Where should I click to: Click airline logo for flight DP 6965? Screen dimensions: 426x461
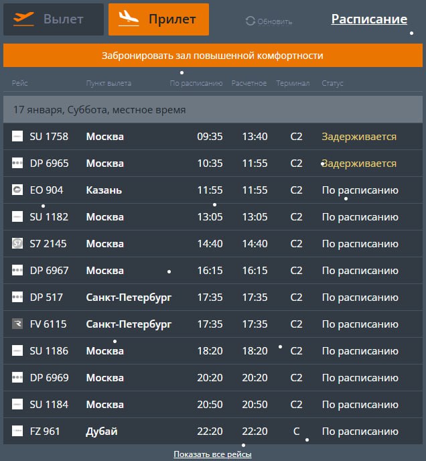point(17,163)
